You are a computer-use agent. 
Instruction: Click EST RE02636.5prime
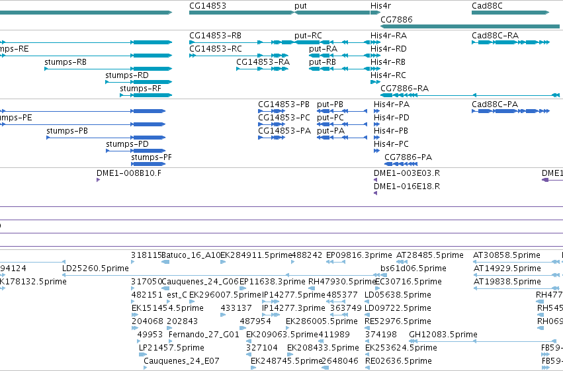(x=368, y=368)
